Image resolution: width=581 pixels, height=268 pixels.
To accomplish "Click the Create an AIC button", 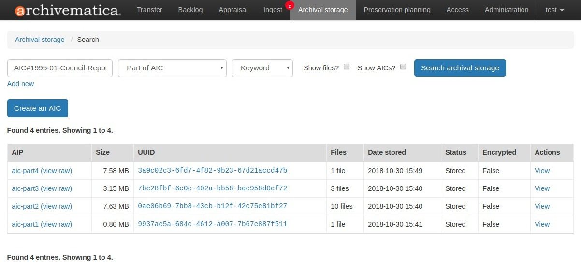I will (x=38, y=108).
